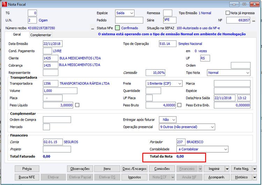
Task: Click the Marca input field
Action: tap(232, 84)
